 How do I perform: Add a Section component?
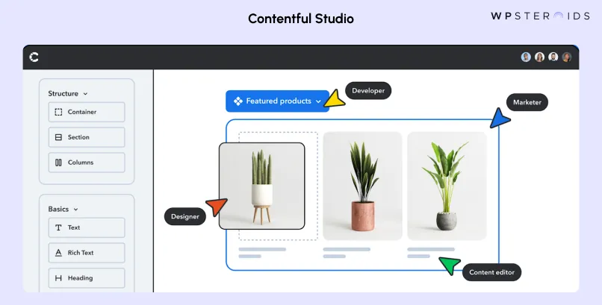(x=87, y=137)
